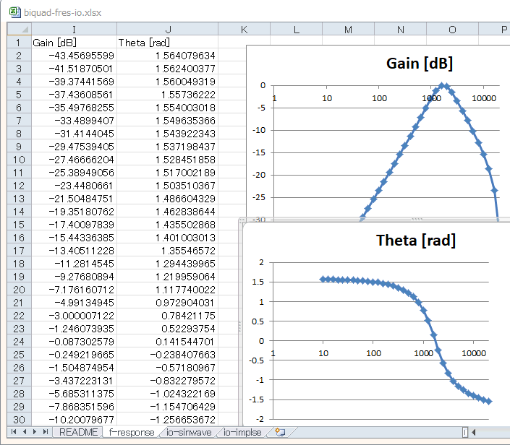This screenshot has height=445, width=510.
Task: Select row 22 header
Action: pyautogui.click(x=20, y=316)
